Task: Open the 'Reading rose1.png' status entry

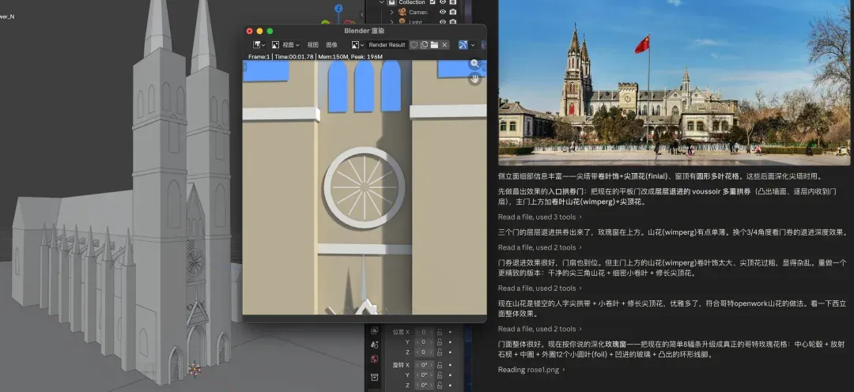Action: (531, 370)
